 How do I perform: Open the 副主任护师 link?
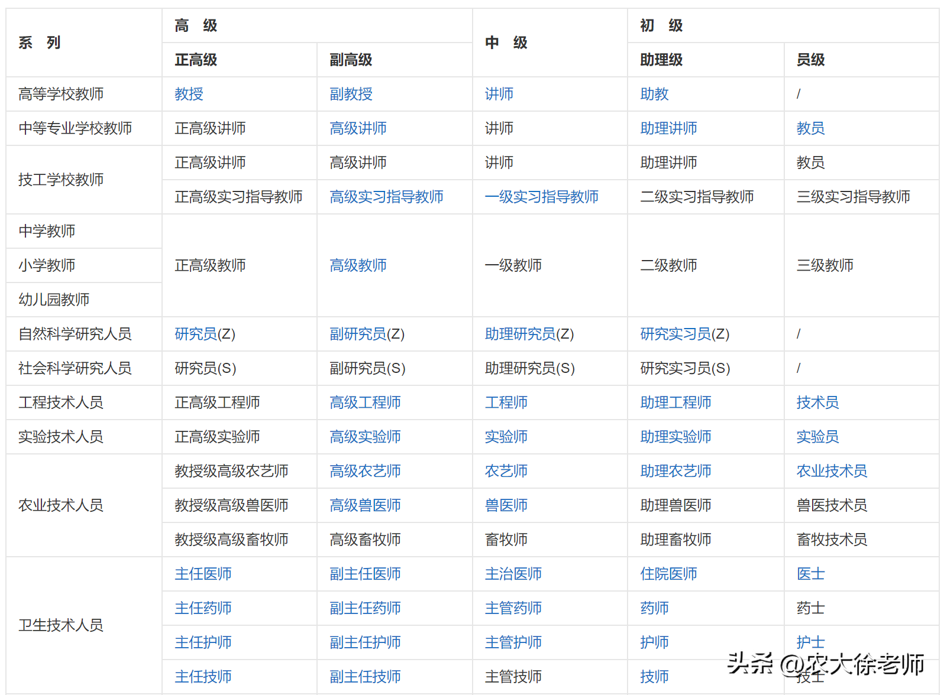[365, 642]
